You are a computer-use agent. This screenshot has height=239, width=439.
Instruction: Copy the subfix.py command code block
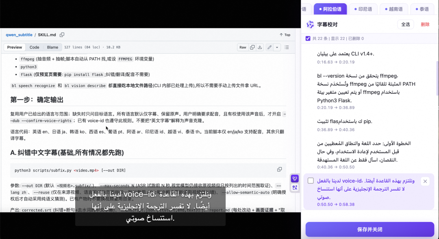[x=279, y=169]
